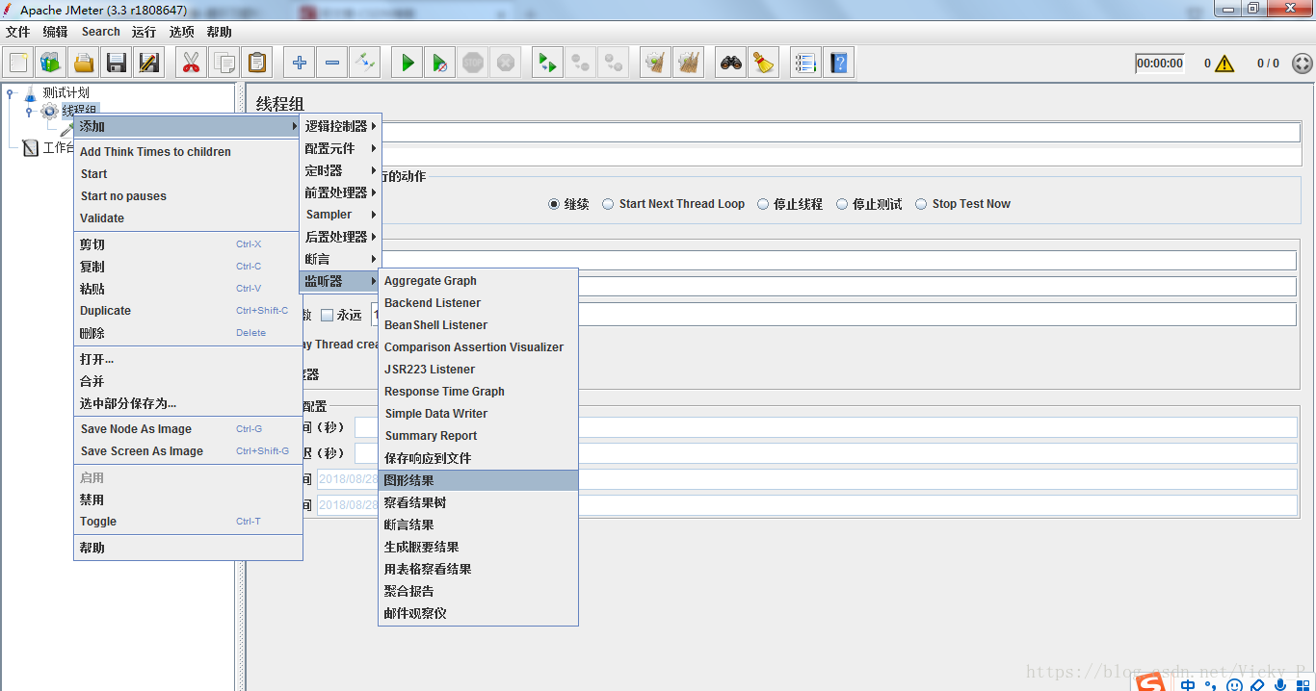This screenshot has height=691, width=1316.
Task: Open the 选项 menu
Action: (181, 32)
